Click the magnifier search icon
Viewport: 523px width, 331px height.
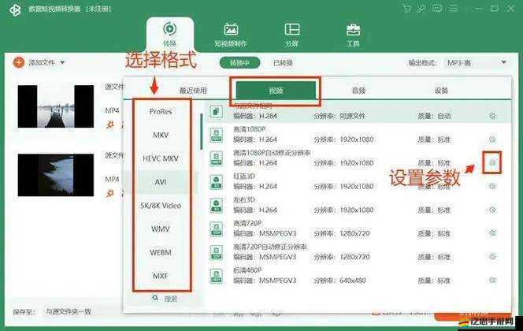click(155, 298)
